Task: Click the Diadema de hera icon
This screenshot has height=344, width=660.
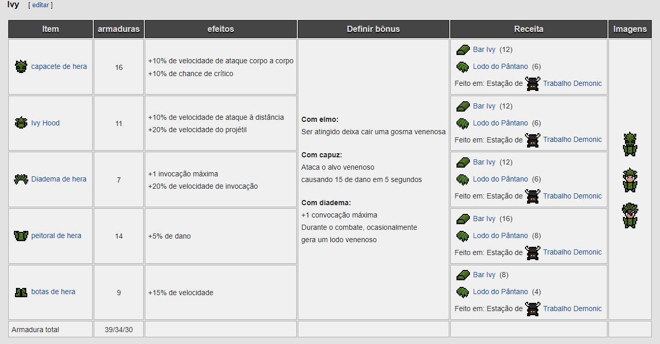Action: [21, 179]
